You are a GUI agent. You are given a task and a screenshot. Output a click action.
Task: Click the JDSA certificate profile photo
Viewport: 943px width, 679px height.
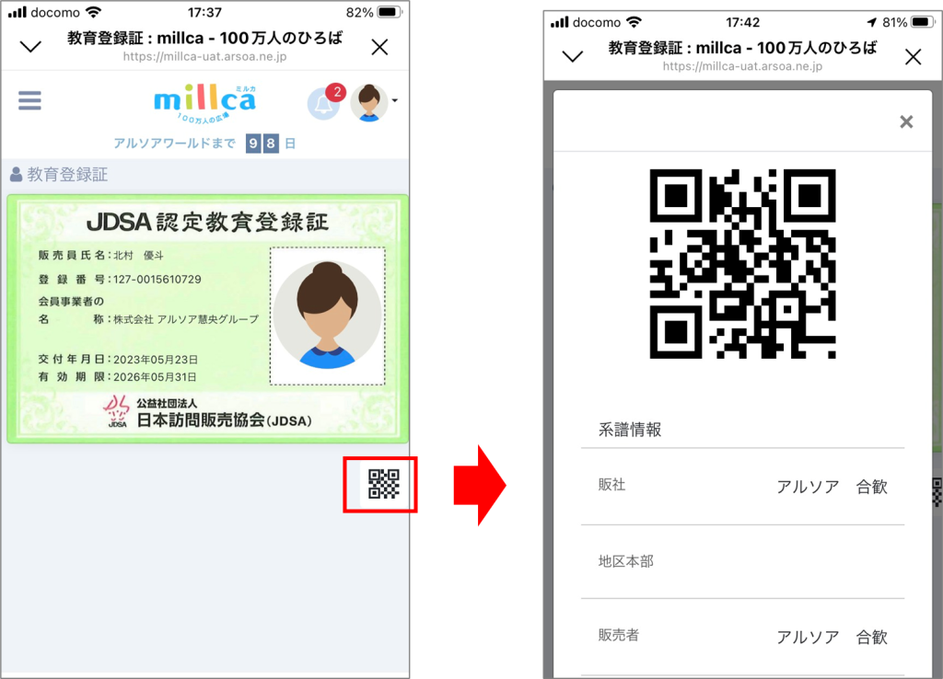point(327,316)
